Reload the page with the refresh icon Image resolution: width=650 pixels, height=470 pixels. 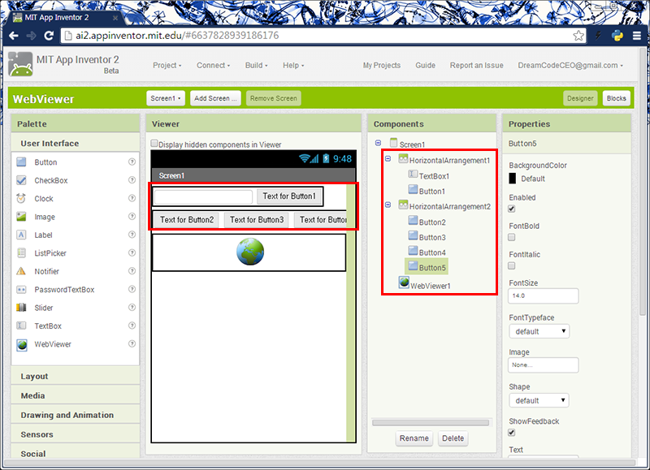pos(49,36)
